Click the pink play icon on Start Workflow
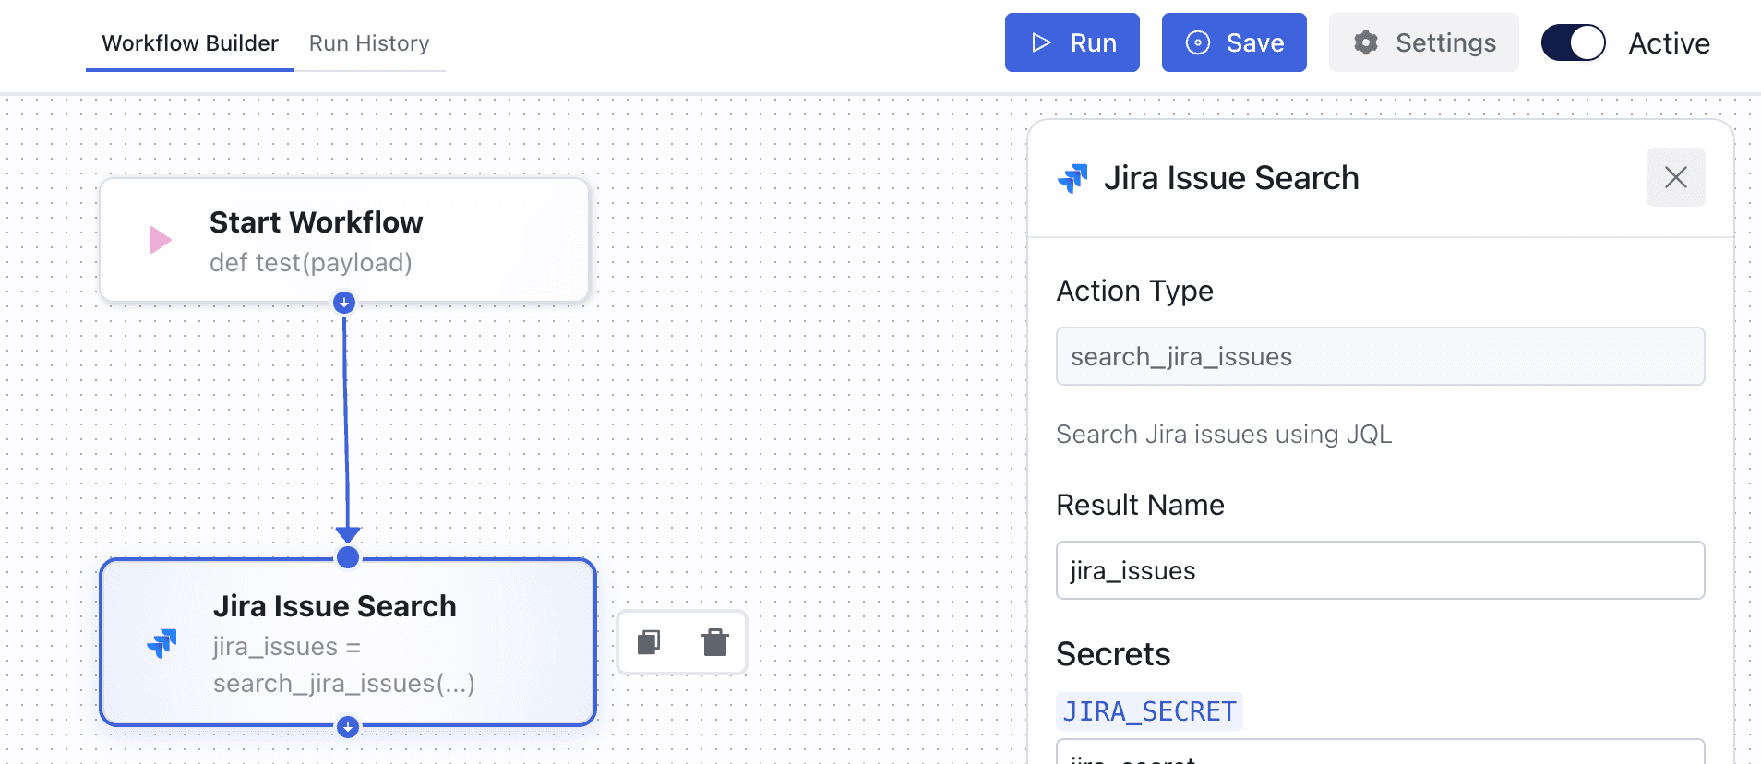 click(x=161, y=240)
